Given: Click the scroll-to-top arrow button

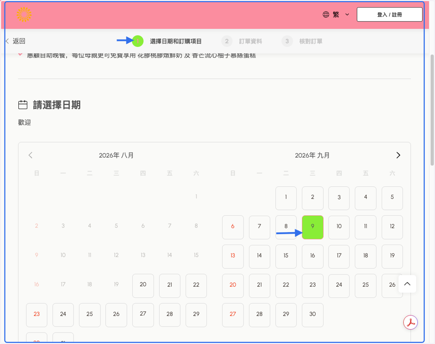Looking at the screenshot, I should [x=407, y=284].
